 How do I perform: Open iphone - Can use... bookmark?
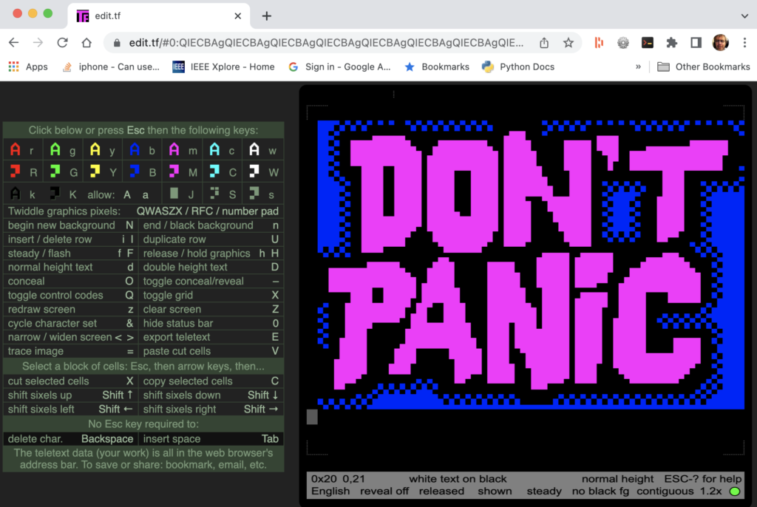point(111,67)
